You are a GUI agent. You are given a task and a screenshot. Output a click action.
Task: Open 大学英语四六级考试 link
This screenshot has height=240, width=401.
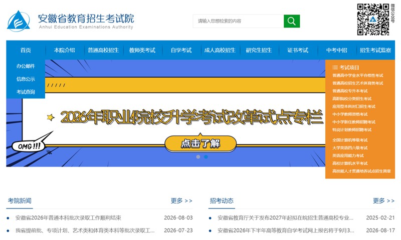coord(350,148)
